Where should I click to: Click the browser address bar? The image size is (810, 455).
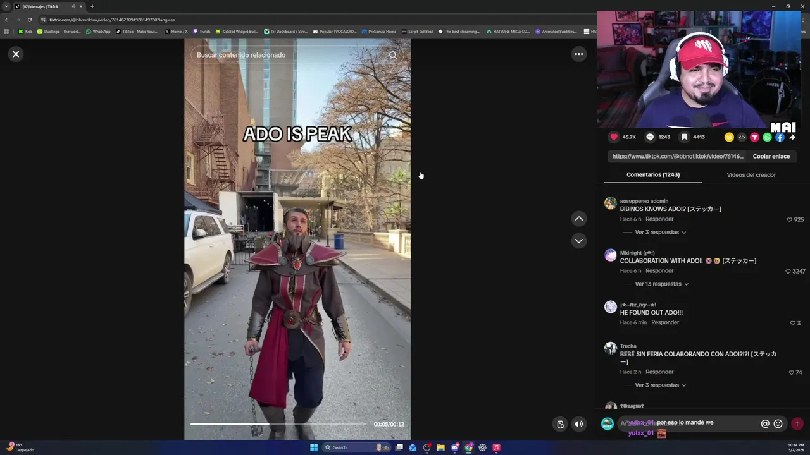tap(316, 20)
